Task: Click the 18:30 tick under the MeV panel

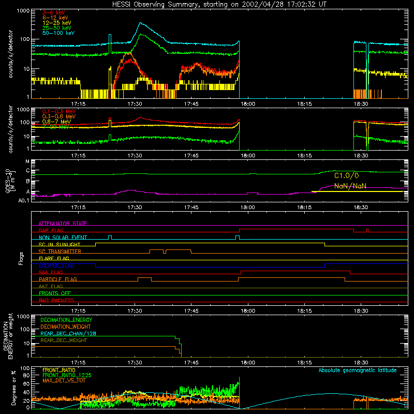Action: pyautogui.click(x=361, y=156)
